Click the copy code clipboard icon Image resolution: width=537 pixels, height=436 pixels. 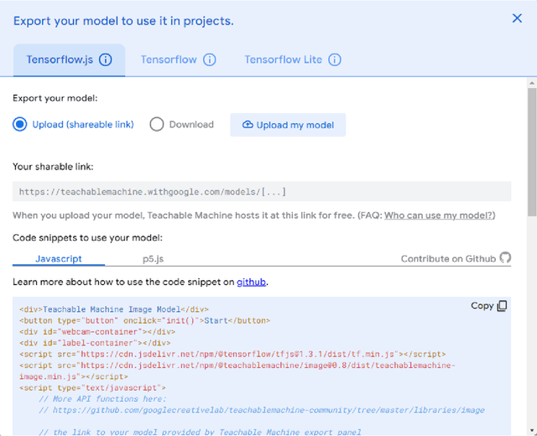[x=502, y=305]
